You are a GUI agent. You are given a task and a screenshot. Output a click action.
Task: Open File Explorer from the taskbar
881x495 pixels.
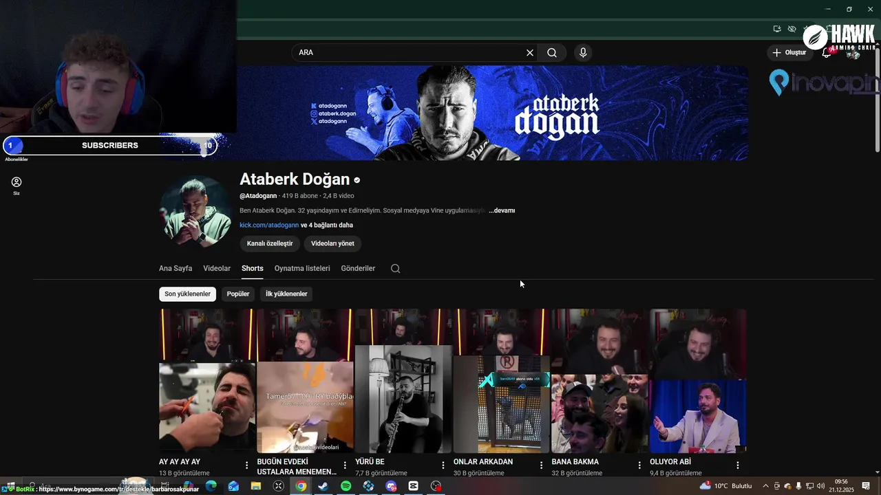click(256, 486)
